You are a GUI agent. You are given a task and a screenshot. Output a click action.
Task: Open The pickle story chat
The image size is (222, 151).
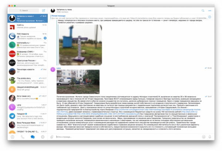[28, 80]
